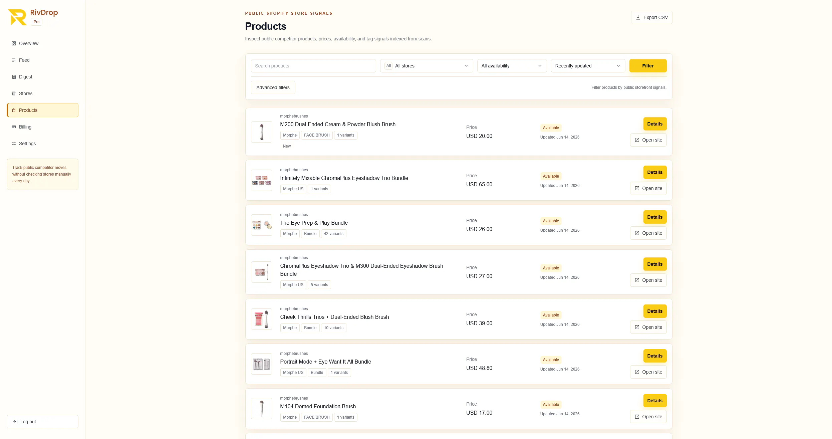The width and height of the screenshot is (832, 439).
Task: Click the M200 Blush Brush product thumbnail
Action: (262, 132)
